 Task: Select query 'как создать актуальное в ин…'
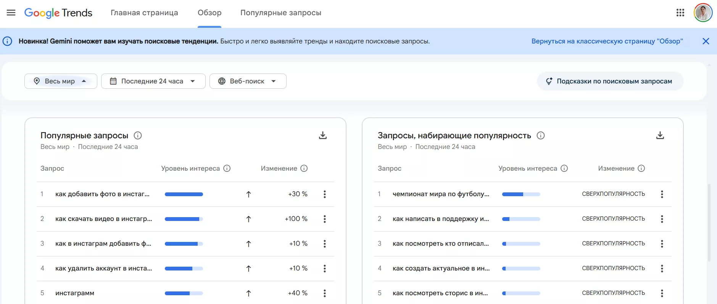[x=441, y=268]
